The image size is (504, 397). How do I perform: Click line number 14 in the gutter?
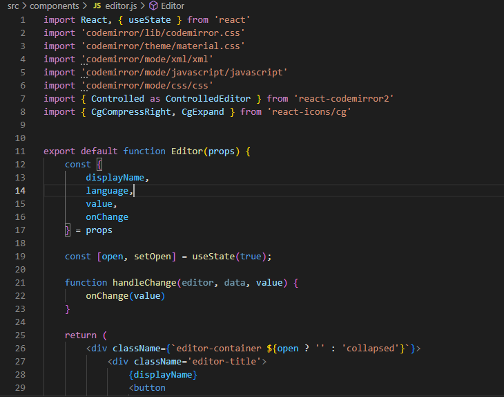pos(20,190)
